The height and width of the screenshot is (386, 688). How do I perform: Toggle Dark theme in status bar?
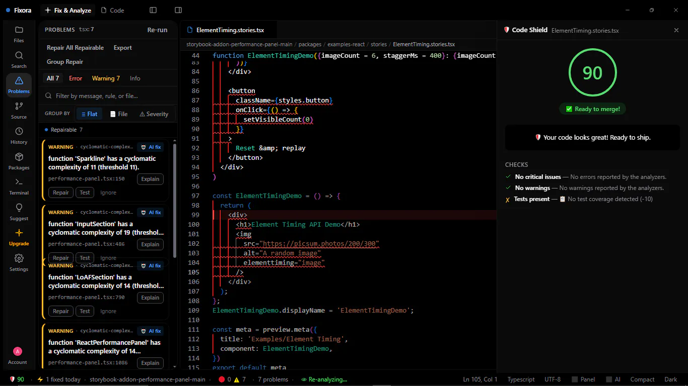click(670, 379)
